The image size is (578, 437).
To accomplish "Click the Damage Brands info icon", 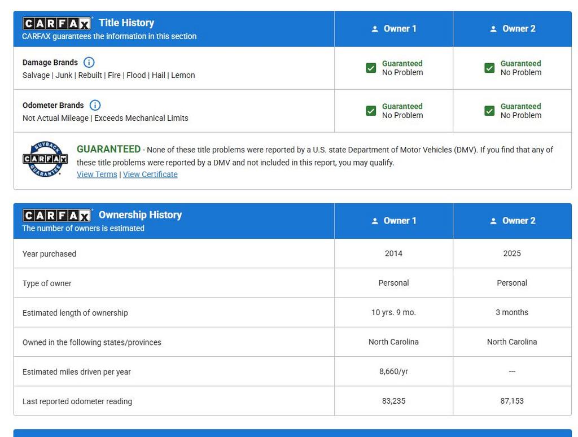I will coord(89,63).
